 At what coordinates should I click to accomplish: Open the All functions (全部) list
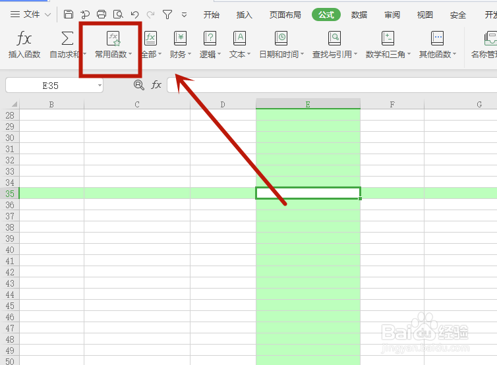pos(151,45)
